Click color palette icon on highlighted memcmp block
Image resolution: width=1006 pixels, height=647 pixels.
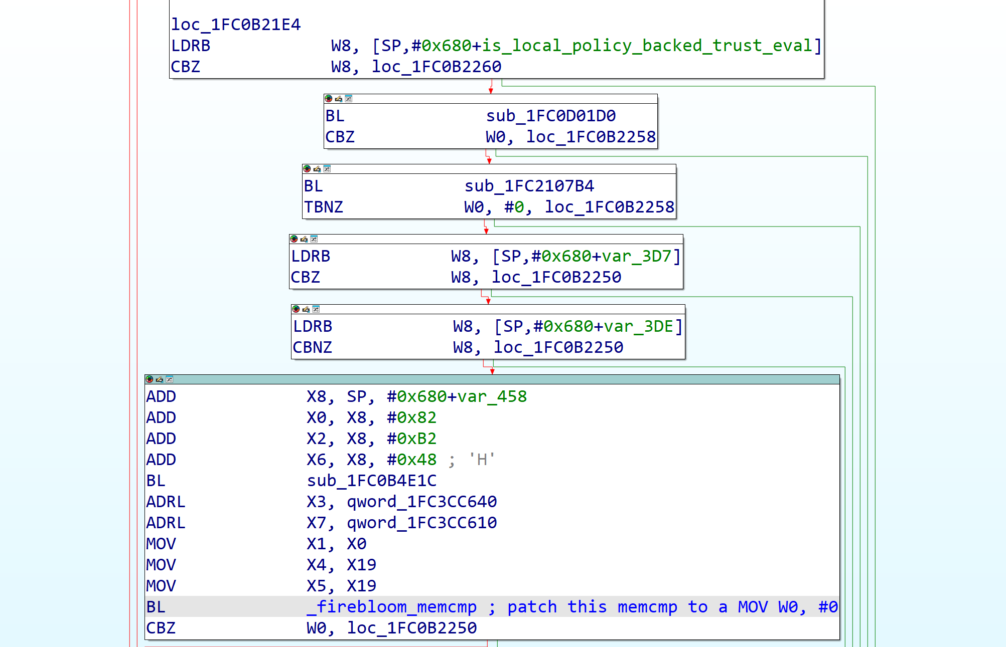pyautogui.click(x=149, y=379)
